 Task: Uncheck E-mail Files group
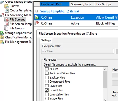click(x=47, y=90)
